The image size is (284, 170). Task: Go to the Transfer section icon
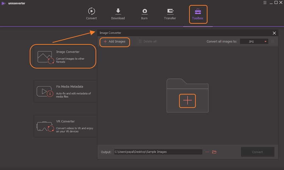tap(170, 14)
